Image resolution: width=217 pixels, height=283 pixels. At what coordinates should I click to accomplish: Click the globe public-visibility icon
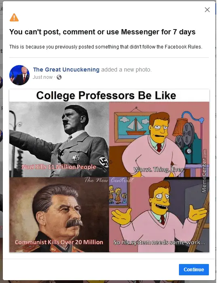pos(59,77)
